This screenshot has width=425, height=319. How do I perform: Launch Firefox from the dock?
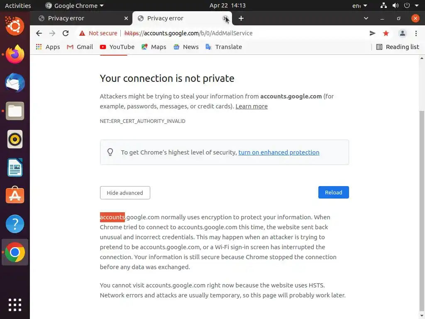click(15, 54)
